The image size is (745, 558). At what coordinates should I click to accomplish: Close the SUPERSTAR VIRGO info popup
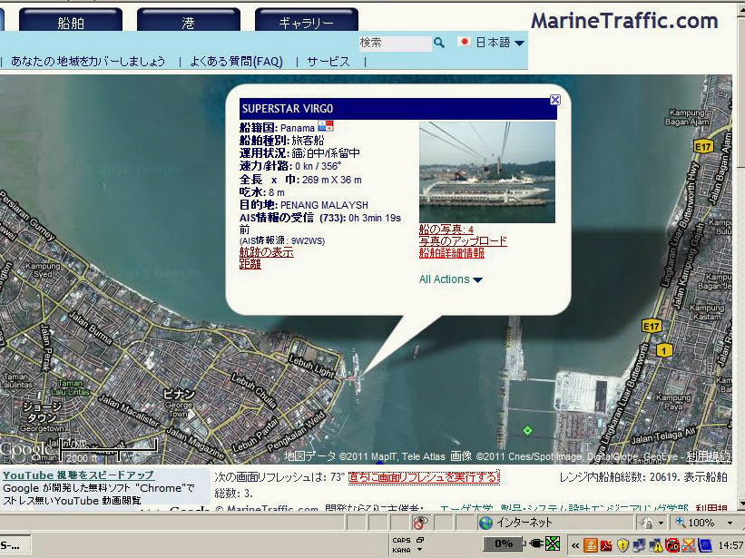pos(555,100)
